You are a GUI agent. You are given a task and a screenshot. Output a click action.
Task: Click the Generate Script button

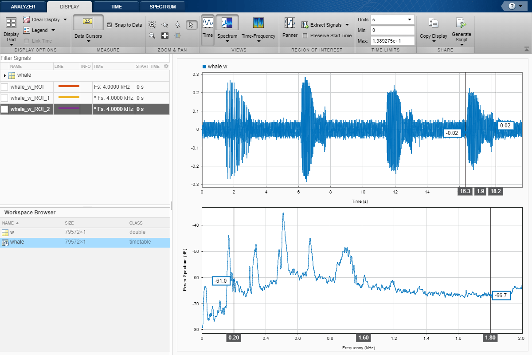coord(461,30)
